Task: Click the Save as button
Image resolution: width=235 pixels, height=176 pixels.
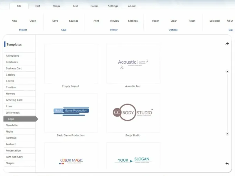Action: pos(73,21)
